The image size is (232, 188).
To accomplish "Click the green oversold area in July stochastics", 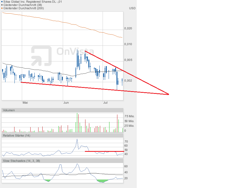I will point(103,181).
